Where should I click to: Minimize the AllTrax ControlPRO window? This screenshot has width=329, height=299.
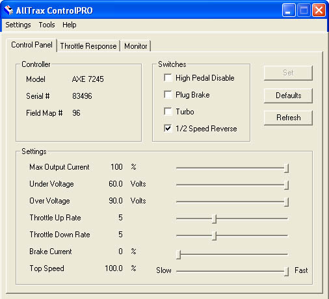[x=289, y=10]
